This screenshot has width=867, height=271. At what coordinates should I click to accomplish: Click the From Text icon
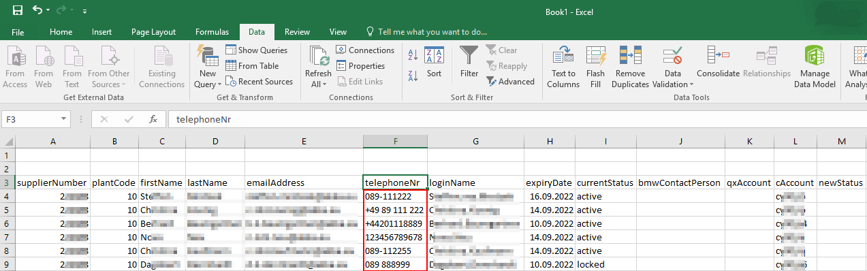point(72,67)
